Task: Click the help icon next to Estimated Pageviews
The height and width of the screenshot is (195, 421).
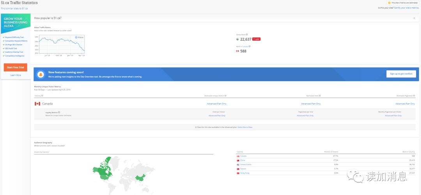Action: (x=414, y=96)
